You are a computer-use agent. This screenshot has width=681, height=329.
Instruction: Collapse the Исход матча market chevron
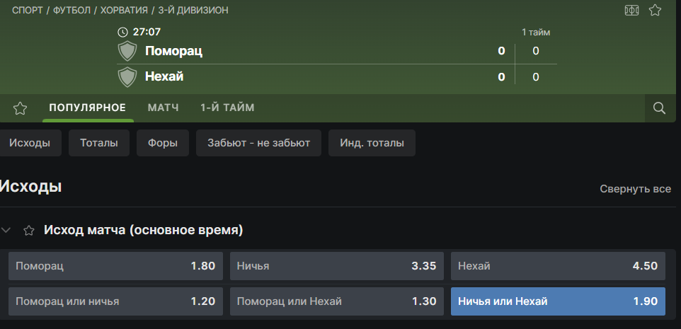pos(7,230)
